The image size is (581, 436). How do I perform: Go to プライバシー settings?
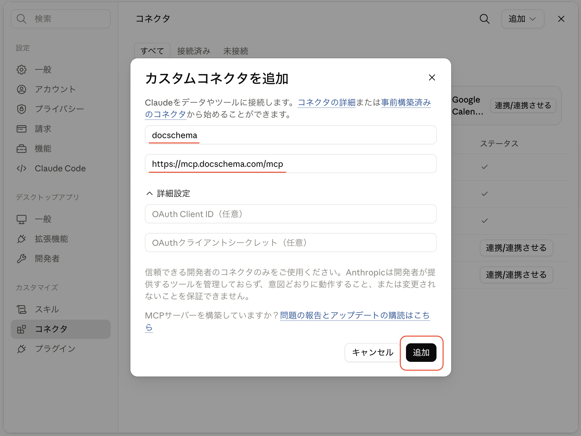61,109
